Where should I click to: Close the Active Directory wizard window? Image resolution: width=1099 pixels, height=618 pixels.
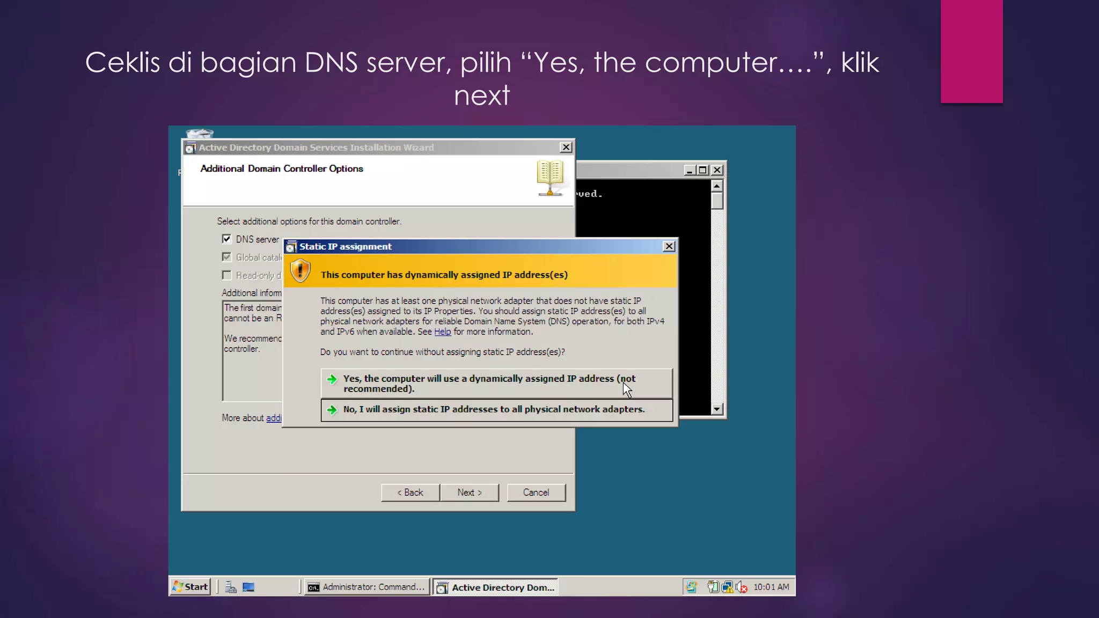[566, 147]
